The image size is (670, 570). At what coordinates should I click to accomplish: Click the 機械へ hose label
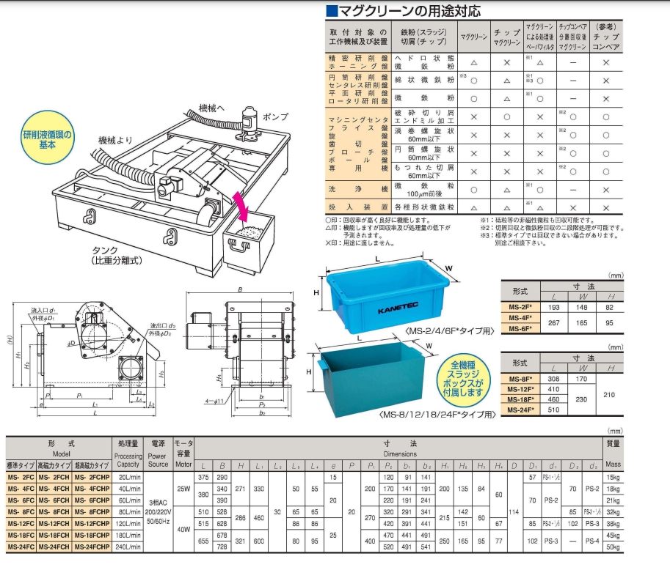(x=211, y=108)
